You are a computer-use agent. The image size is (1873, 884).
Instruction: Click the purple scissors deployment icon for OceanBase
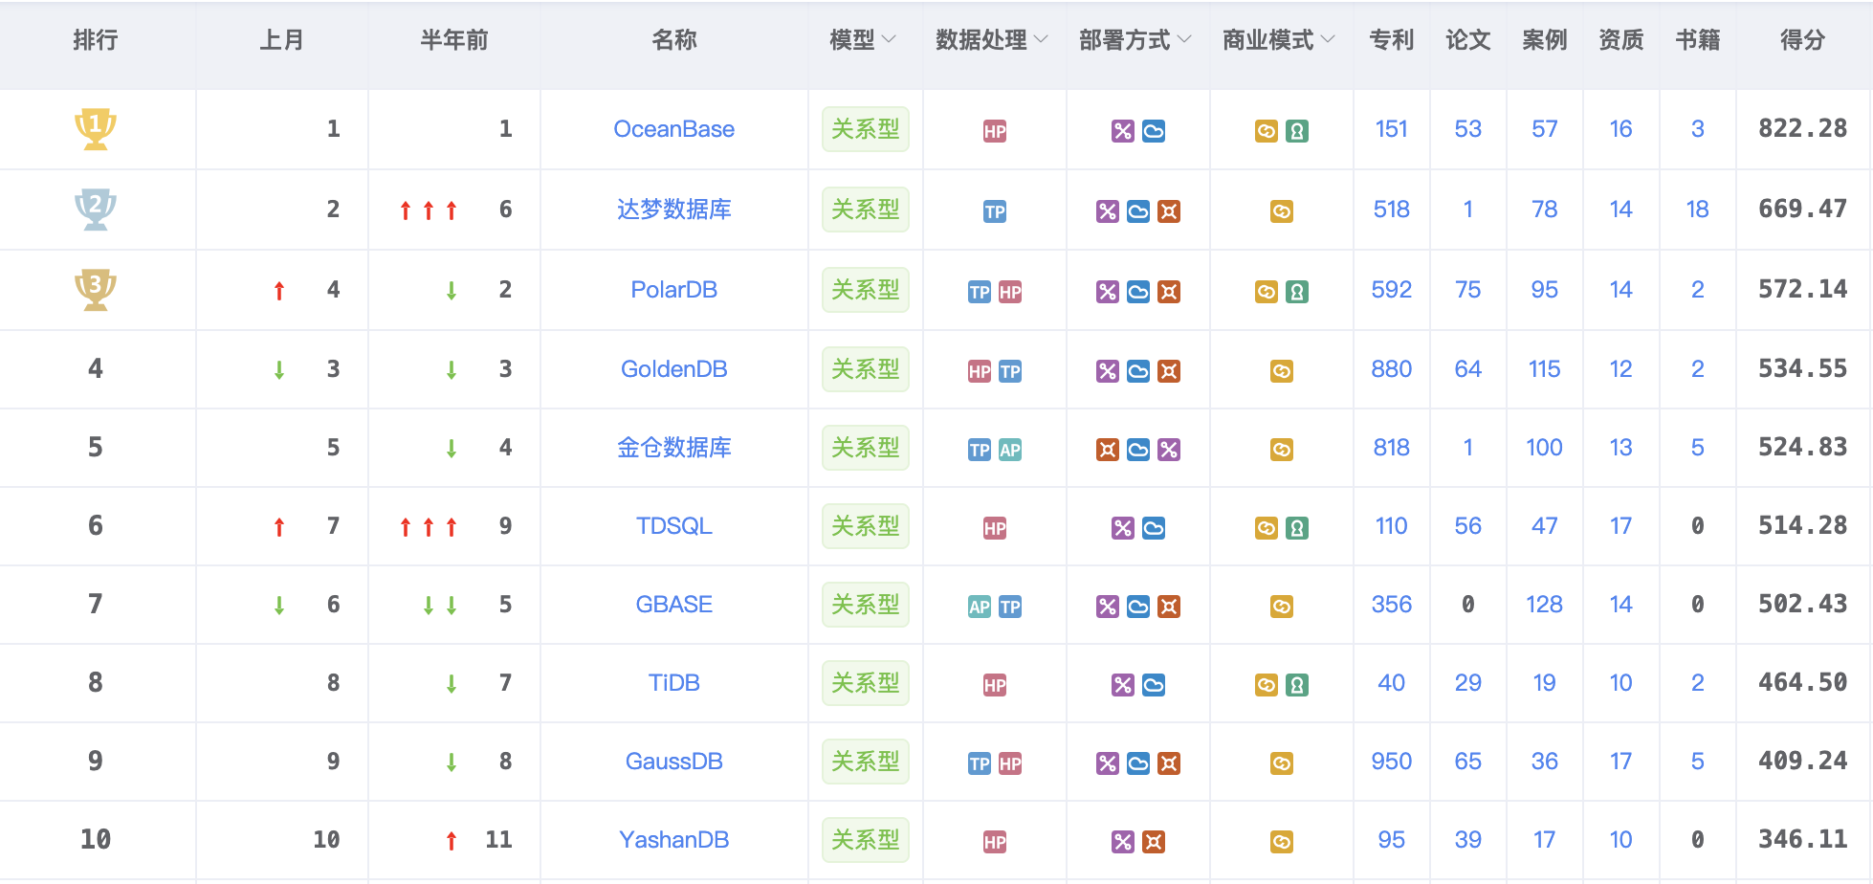pyautogui.click(x=1121, y=130)
